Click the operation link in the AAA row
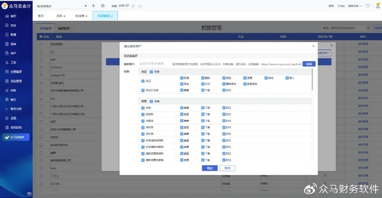The image size is (382, 198). tap(363, 168)
